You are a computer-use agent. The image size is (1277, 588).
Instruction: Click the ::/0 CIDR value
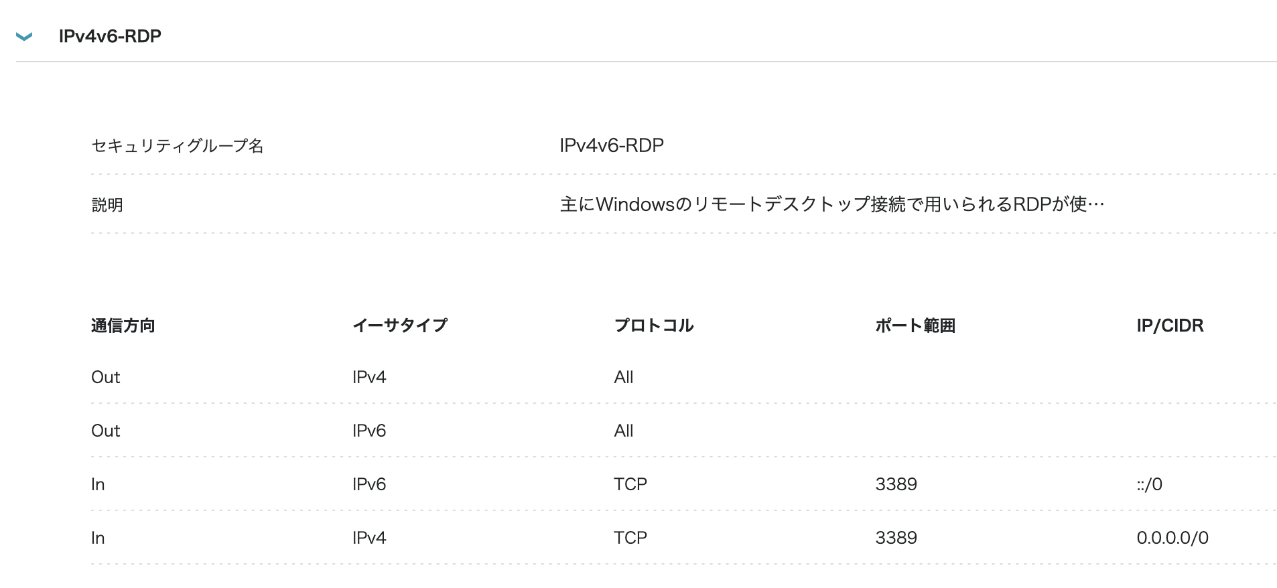1149,484
